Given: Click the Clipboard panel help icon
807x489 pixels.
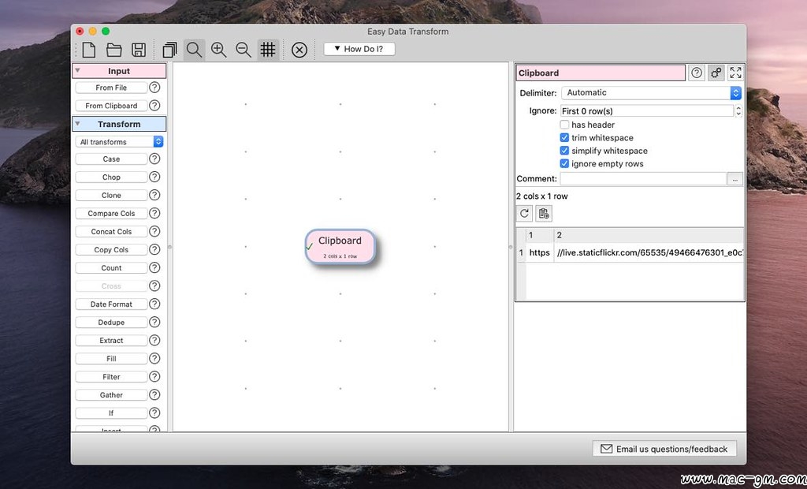Looking at the screenshot, I should pyautogui.click(x=697, y=73).
